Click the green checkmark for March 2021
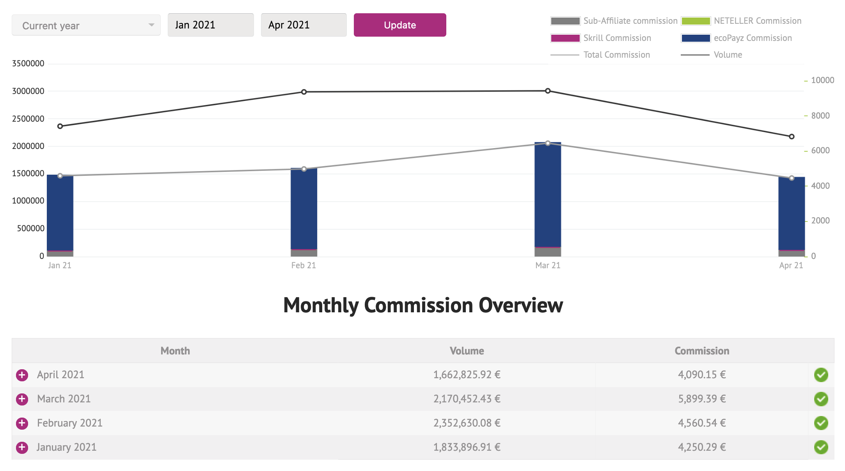Screen dimensions: 845x471 click(821, 399)
